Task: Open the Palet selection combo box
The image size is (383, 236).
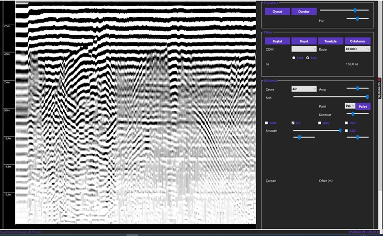Action: [349, 106]
